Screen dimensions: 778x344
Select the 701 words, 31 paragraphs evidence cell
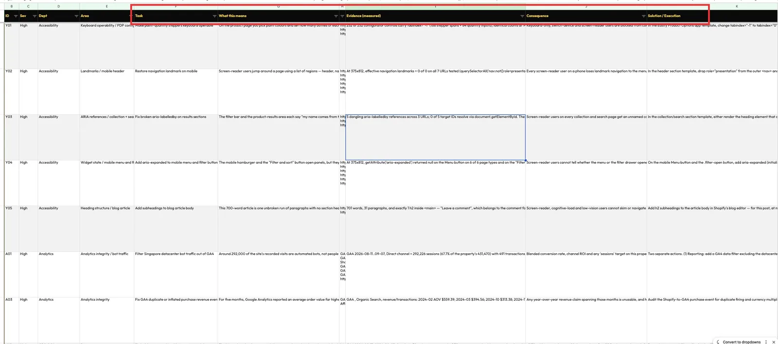point(435,228)
